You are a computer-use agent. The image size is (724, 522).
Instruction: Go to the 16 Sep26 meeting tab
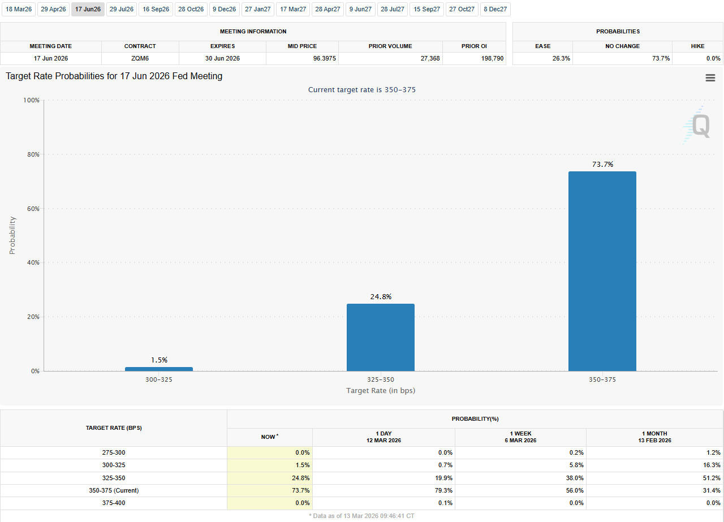click(156, 10)
